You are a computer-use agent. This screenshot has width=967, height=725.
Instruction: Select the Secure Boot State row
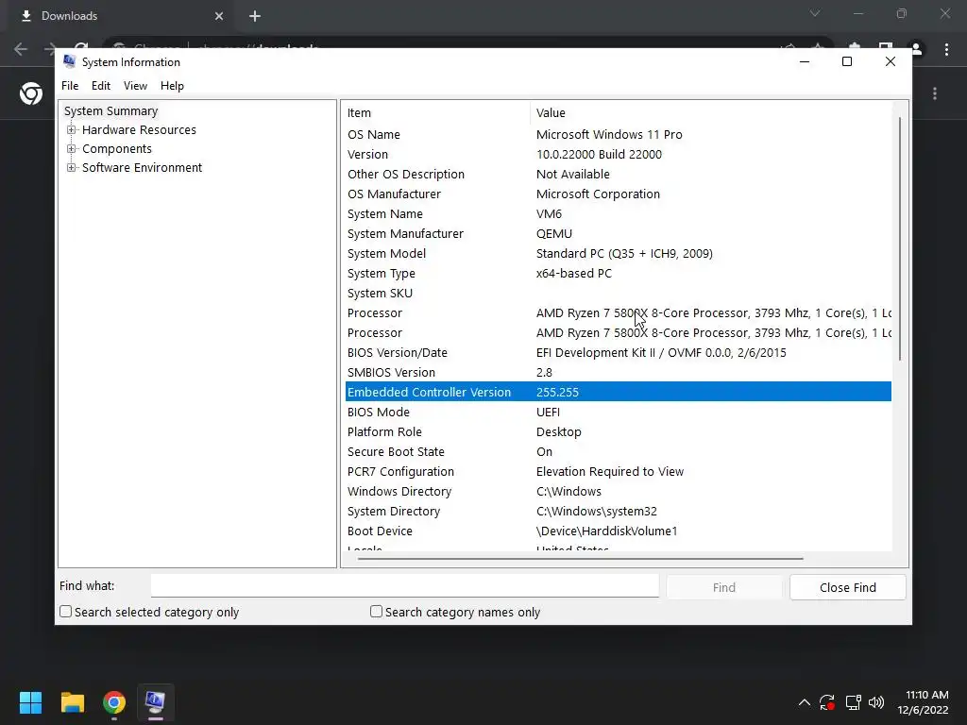618,452
